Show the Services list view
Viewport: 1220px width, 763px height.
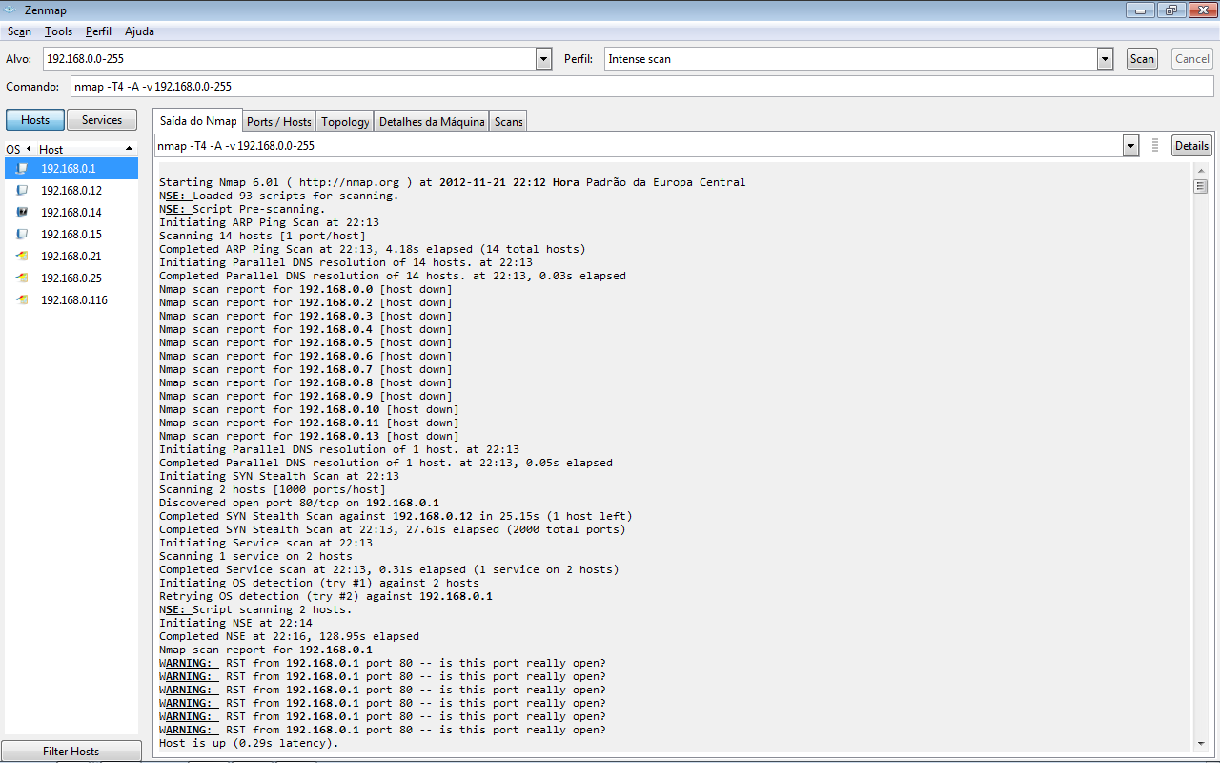click(102, 120)
